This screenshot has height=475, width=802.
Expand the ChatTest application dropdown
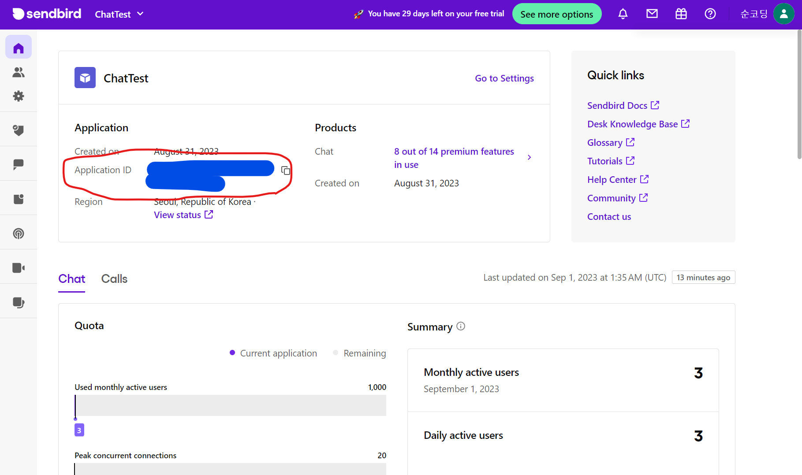point(119,14)
